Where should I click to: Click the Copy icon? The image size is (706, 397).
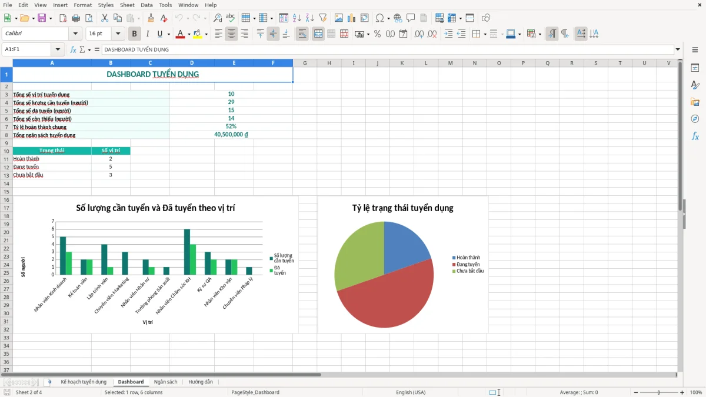tap(117, 18)
